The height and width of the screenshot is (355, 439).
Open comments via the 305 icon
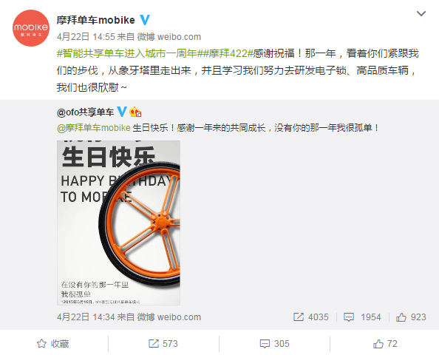click(265, 344)
